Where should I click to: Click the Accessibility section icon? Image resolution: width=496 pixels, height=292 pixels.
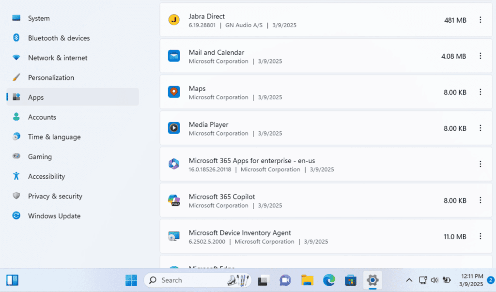point(17,176)
